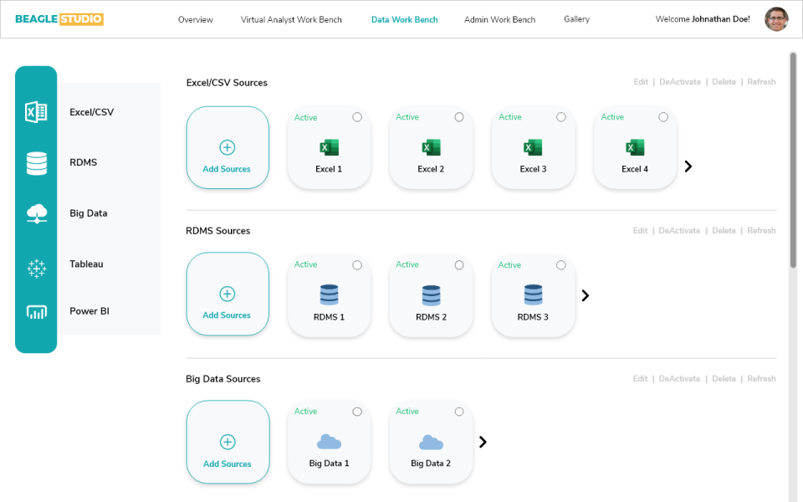
Task: Open the Excel/CSV sidebar icon
Action: click(36, 111)
